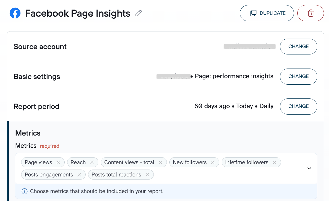
Task: Click the info icon beside the metrics hint
Action: point(25,191)
